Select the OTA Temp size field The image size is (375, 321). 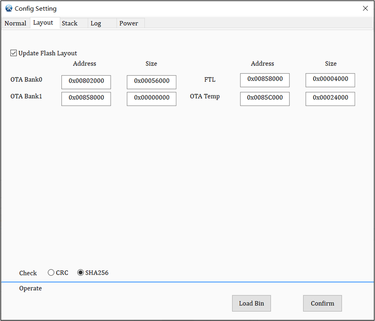tap(330, 99)
